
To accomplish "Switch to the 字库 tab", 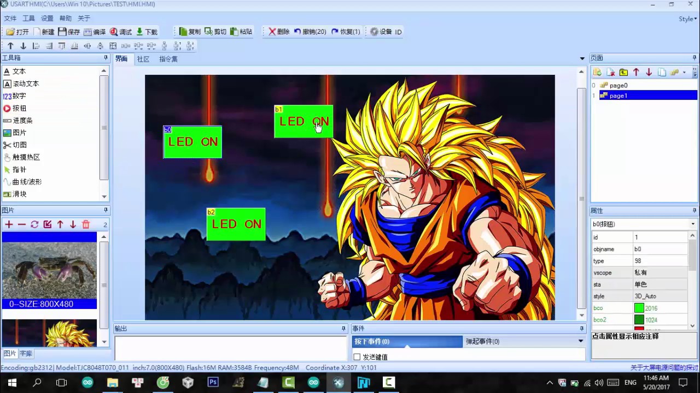I will 26,354.
